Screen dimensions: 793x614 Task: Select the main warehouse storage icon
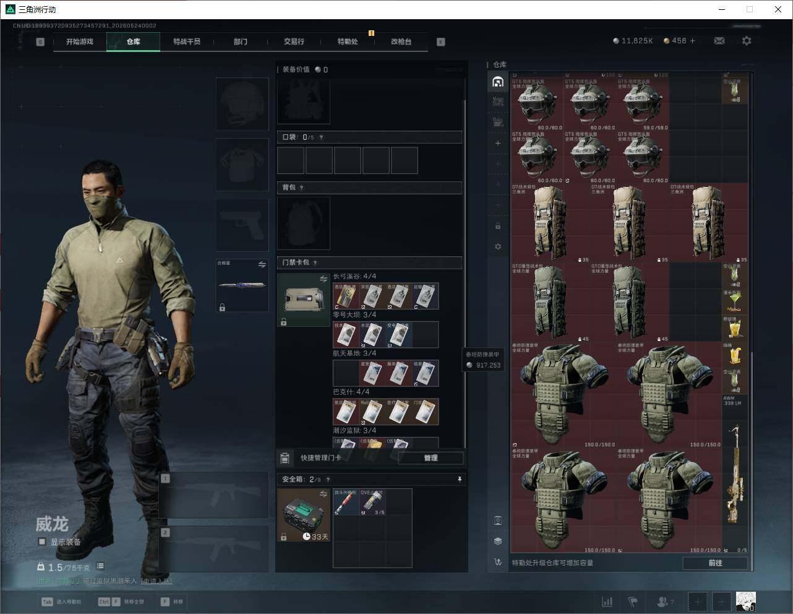coord(498,82)
